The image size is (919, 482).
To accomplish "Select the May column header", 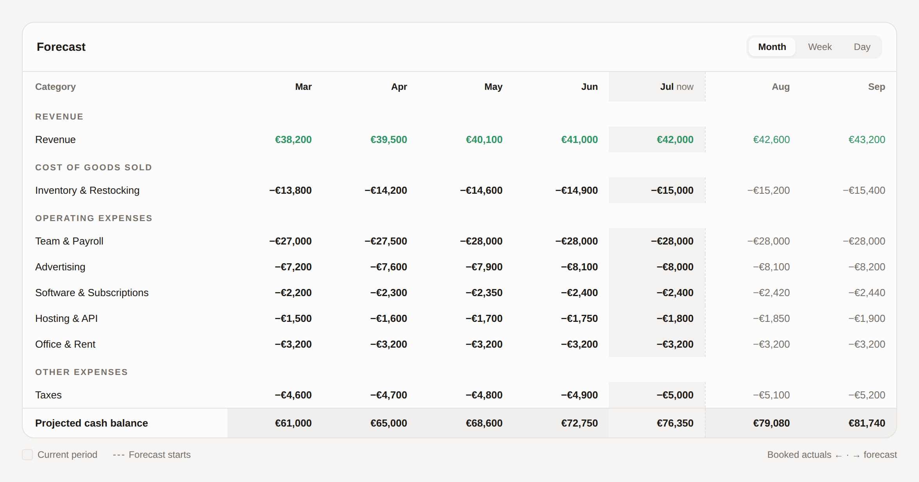I will coord(493,87).
